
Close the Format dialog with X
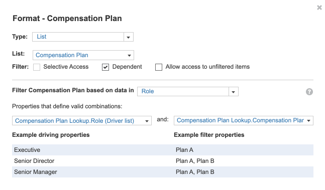click(319, 8)
